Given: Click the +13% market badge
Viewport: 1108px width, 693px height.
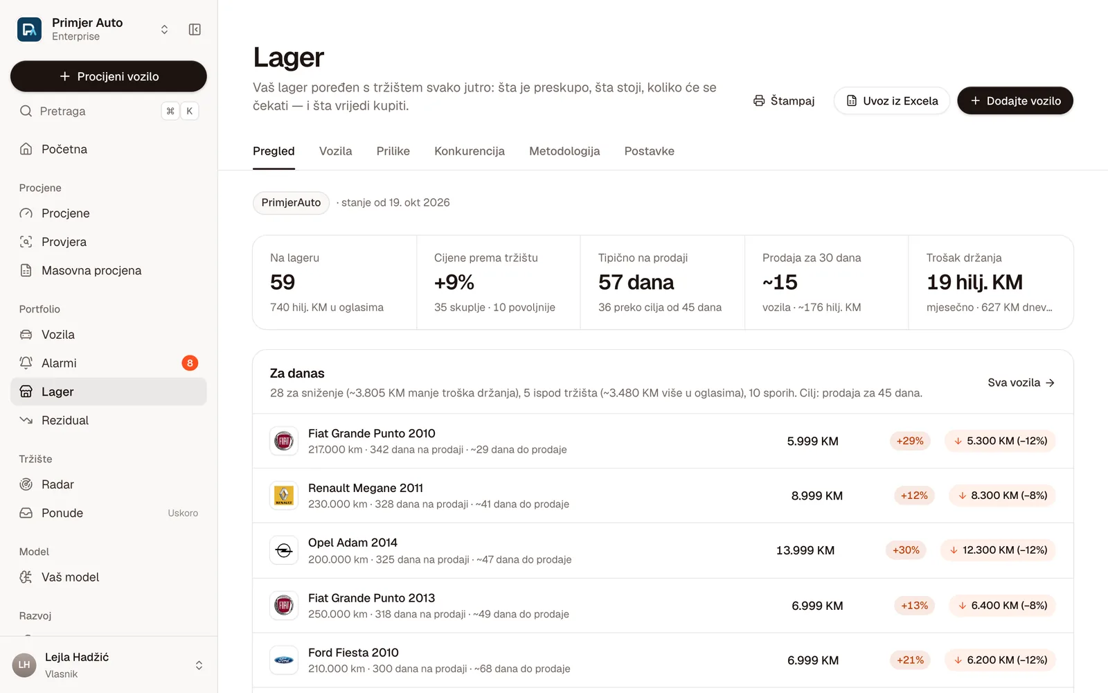Looking at the screenshot, I should click(914, 605).
